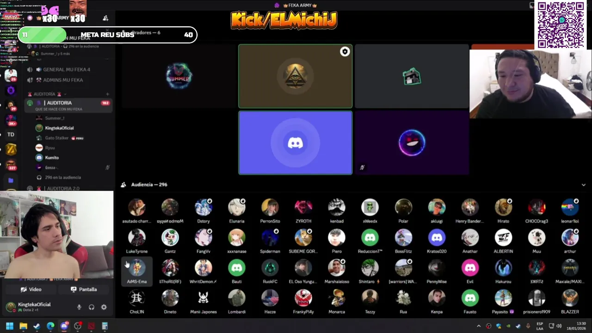Click Kumito in the channel speaker list
The height and width of the screenshot is (333, 592).
coord(52,158)
